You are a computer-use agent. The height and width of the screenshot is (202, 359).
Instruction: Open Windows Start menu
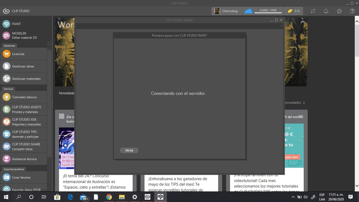6,197
